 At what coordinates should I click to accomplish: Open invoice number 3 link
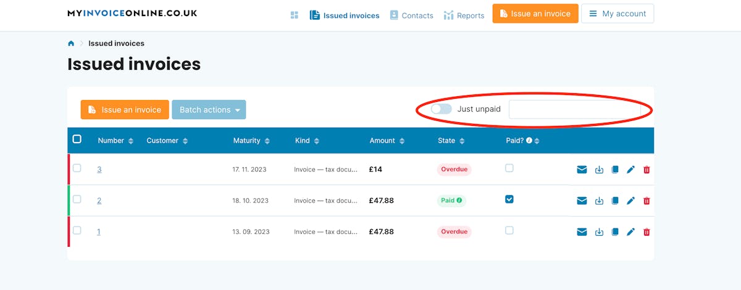(99, 169)
